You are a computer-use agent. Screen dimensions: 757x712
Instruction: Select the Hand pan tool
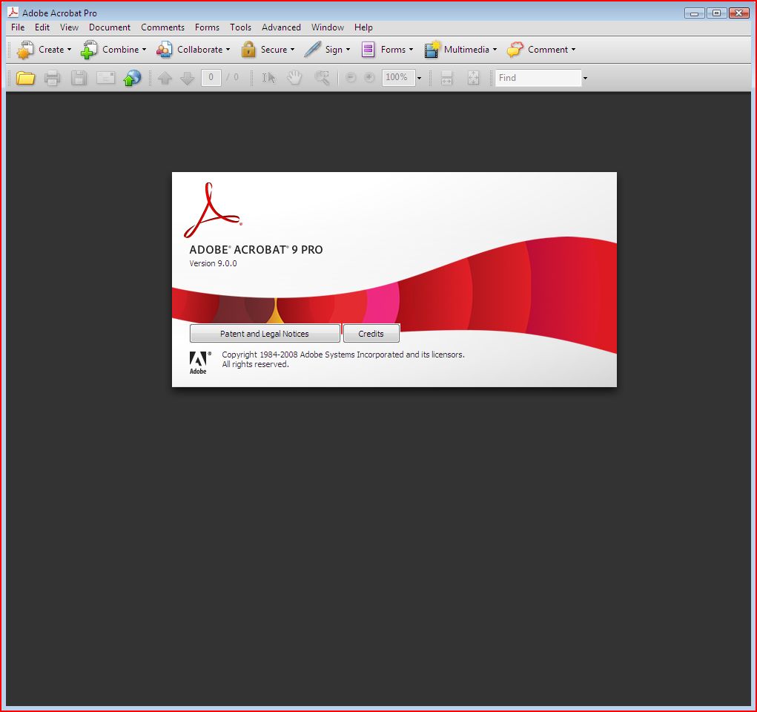point(294,77)
